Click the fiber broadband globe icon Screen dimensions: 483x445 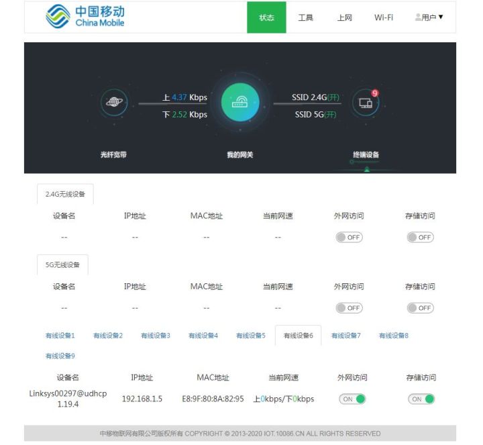click(113, 103)
